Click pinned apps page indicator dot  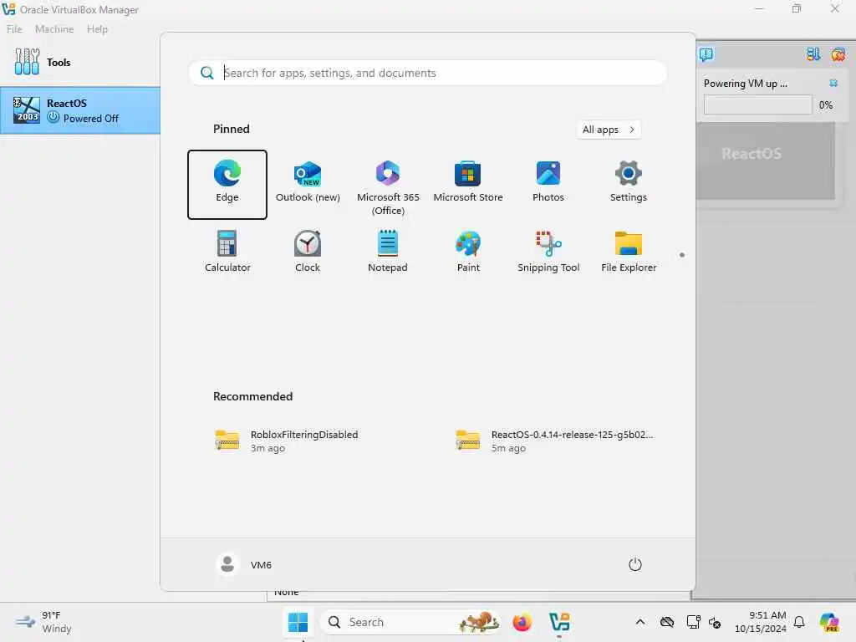[x=682, y=255]
